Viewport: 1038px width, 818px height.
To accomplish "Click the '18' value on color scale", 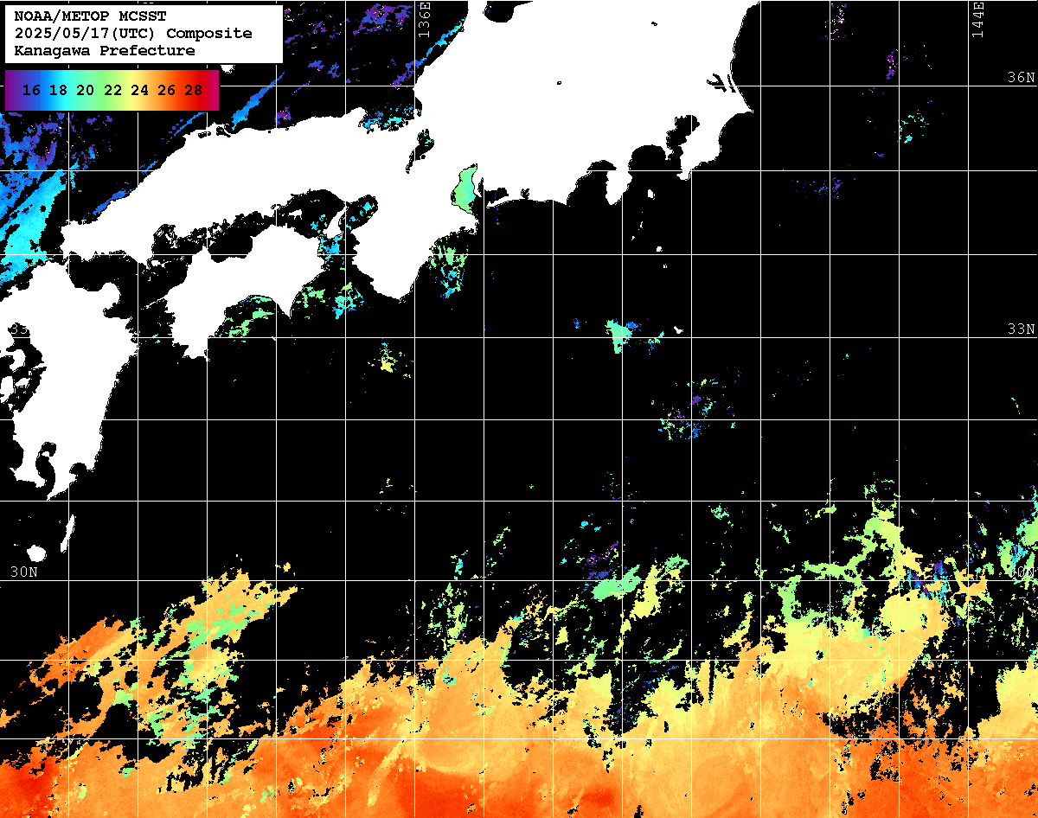I will 59,90.
